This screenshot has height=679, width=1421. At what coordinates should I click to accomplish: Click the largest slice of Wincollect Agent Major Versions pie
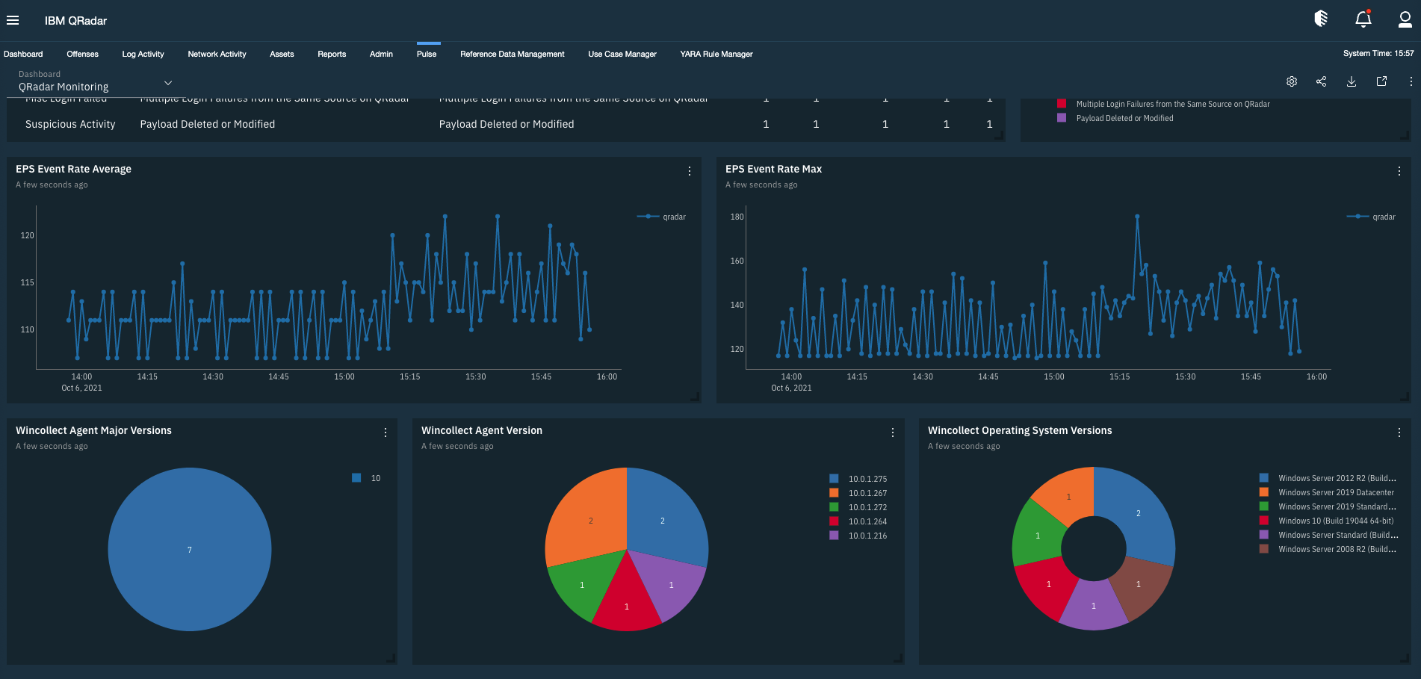point(190,549)
